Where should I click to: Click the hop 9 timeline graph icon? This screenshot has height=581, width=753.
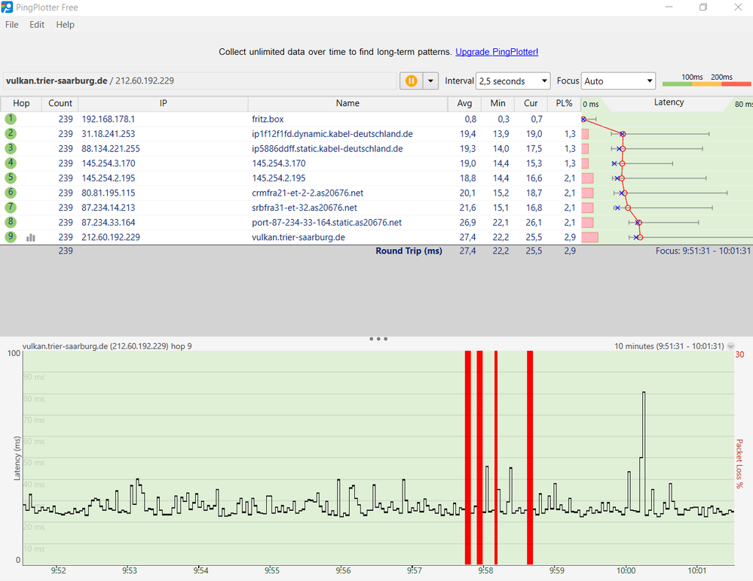[x=31, y=237]
